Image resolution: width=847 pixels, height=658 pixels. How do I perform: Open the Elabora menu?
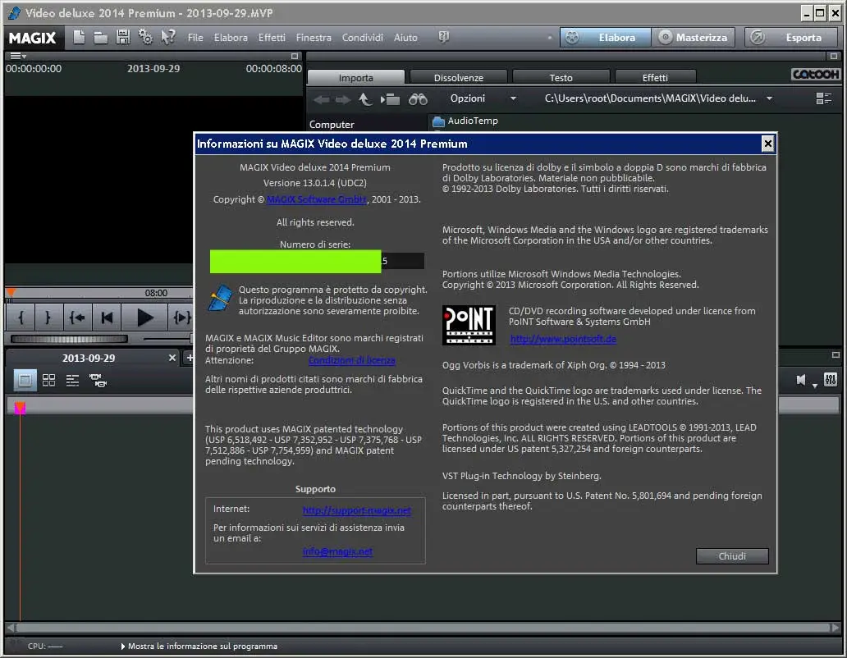point(231,37)
